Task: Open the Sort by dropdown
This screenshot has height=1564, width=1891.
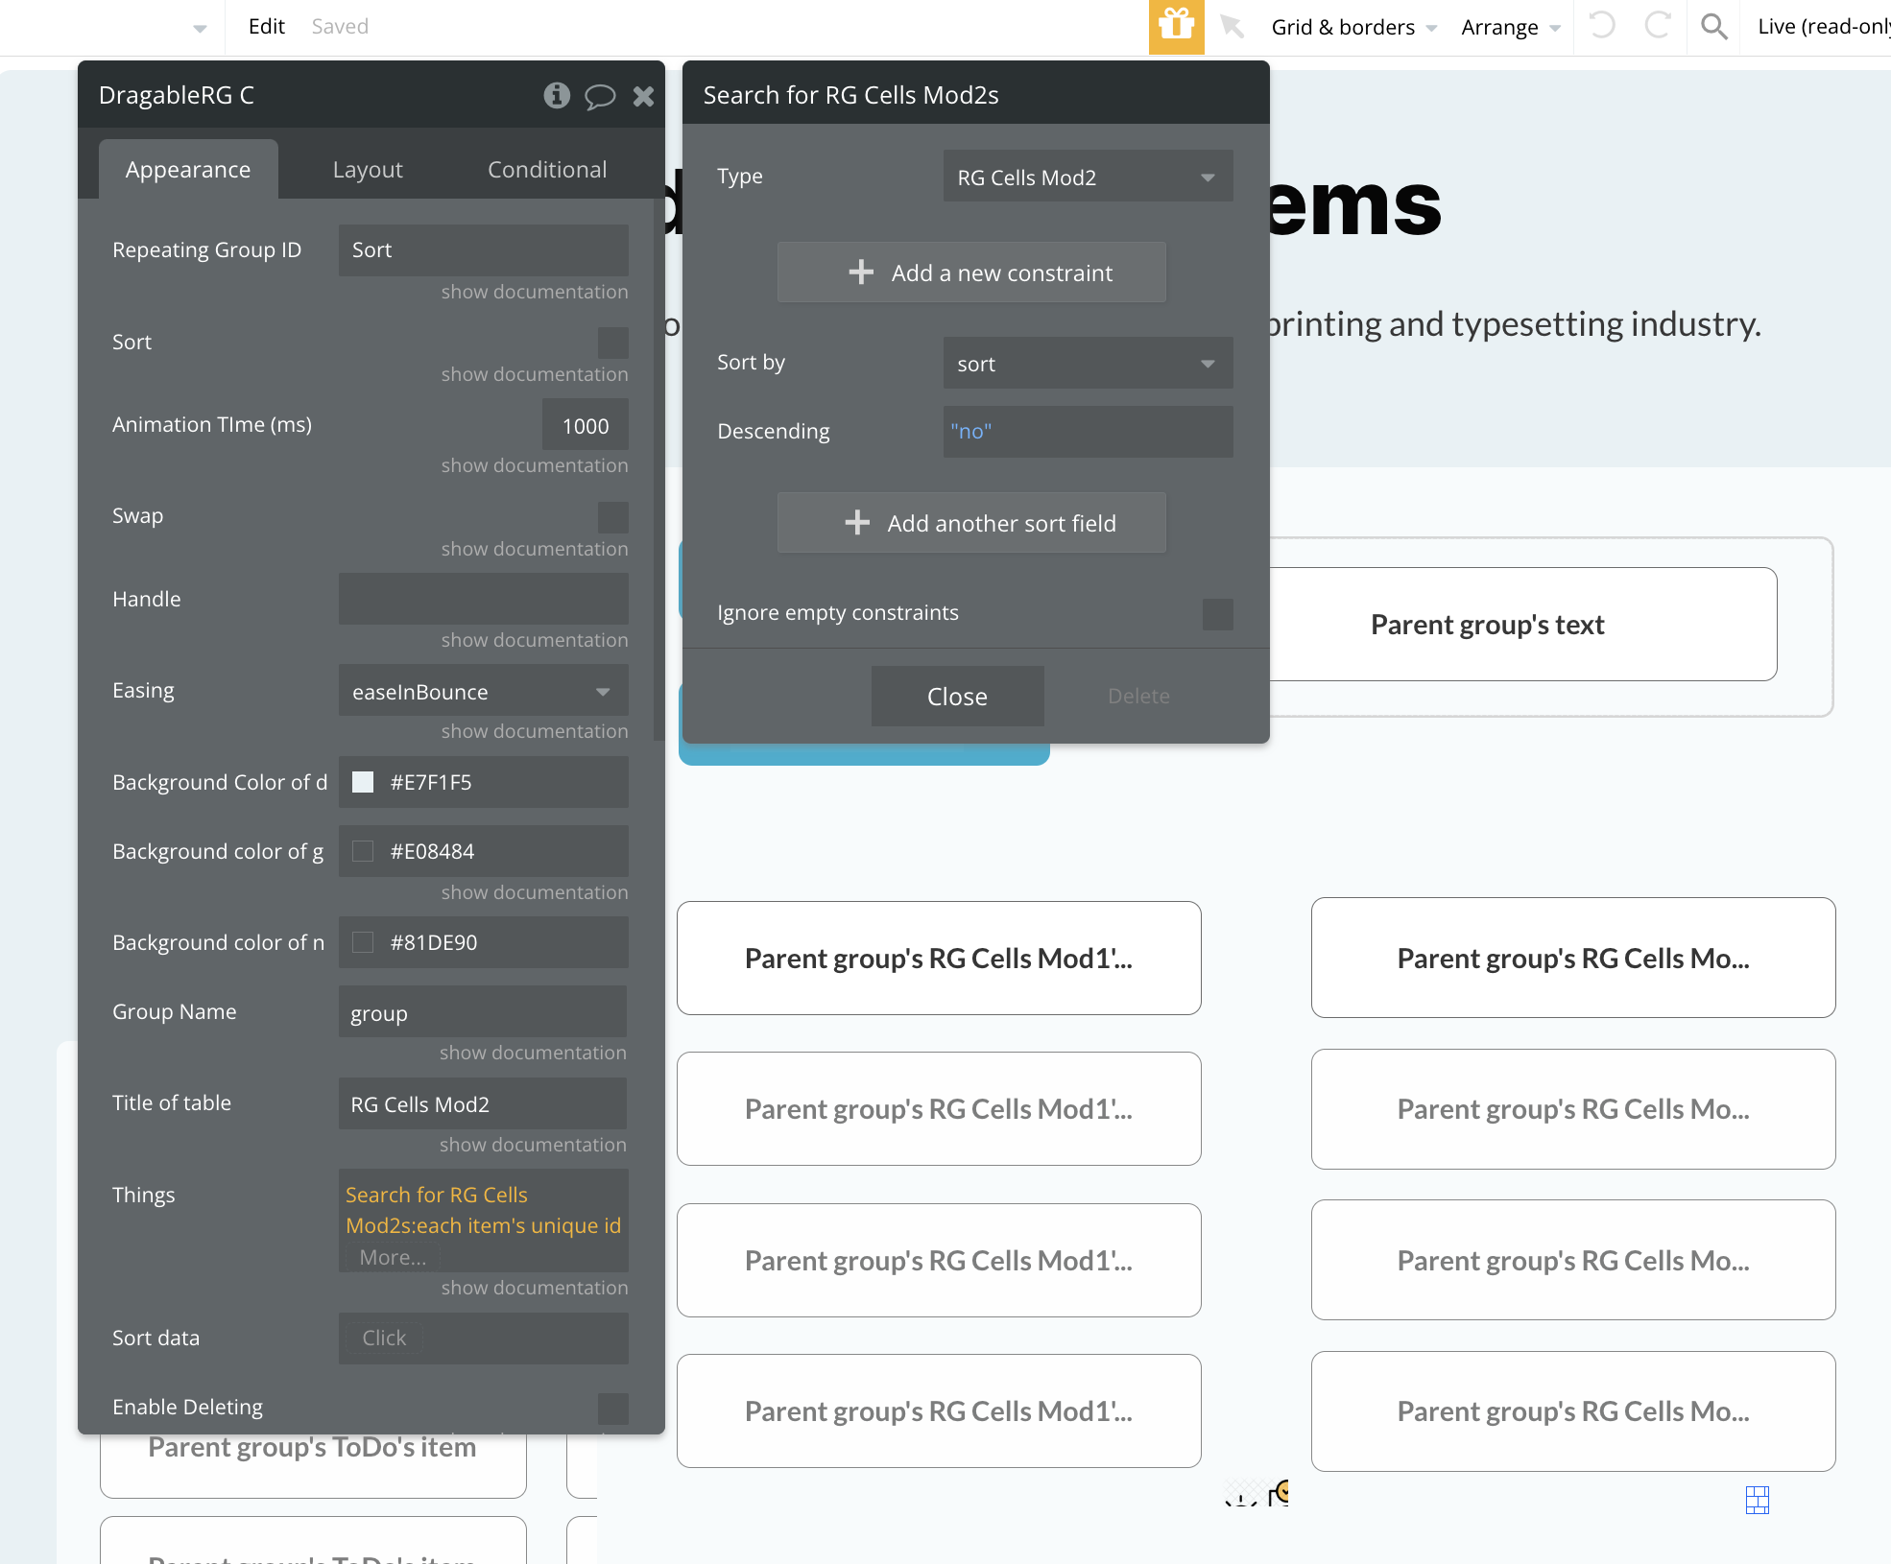Action: [1088, 363]
